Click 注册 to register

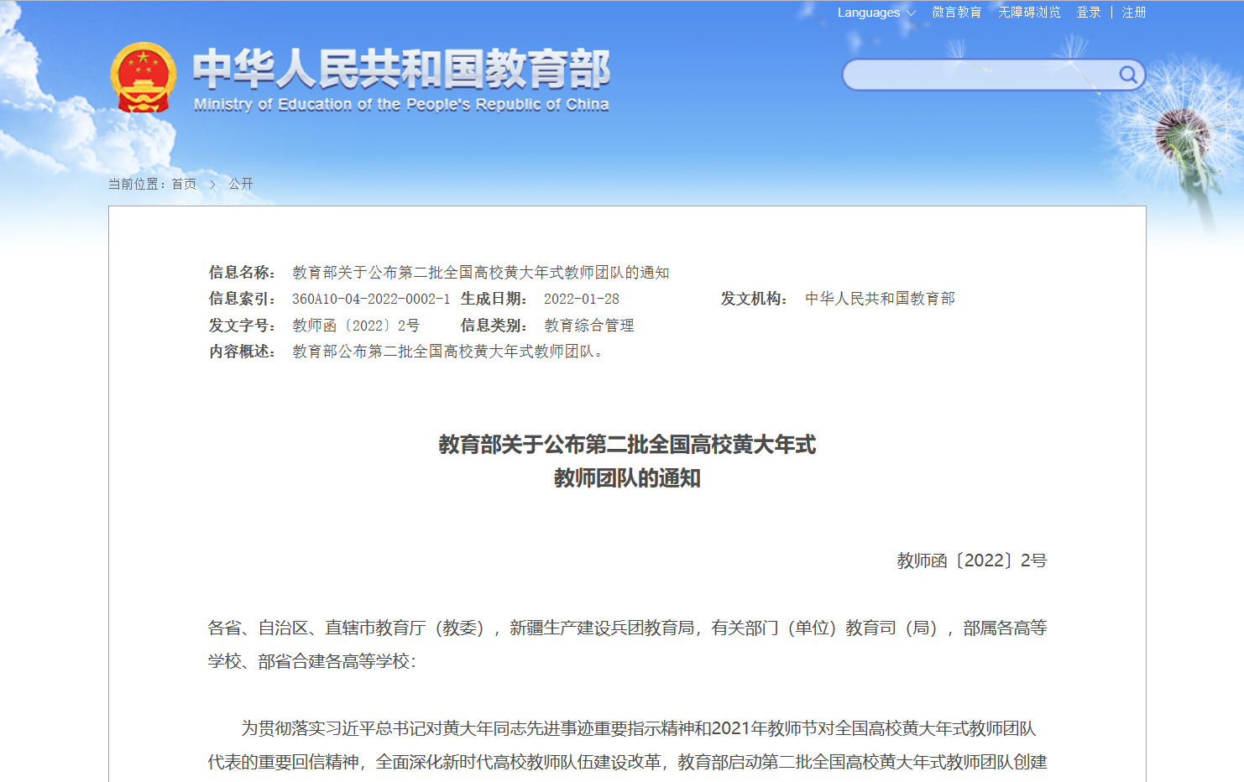click(1134, 13)
